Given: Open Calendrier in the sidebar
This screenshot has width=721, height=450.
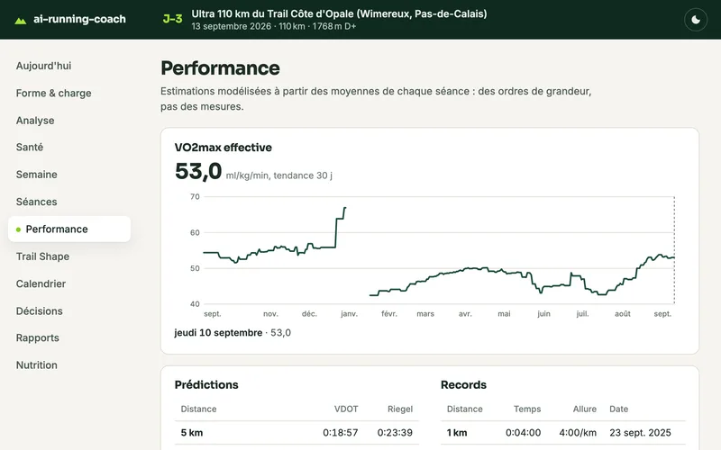Looking at the screenshot, I should (x=41, y=283).
